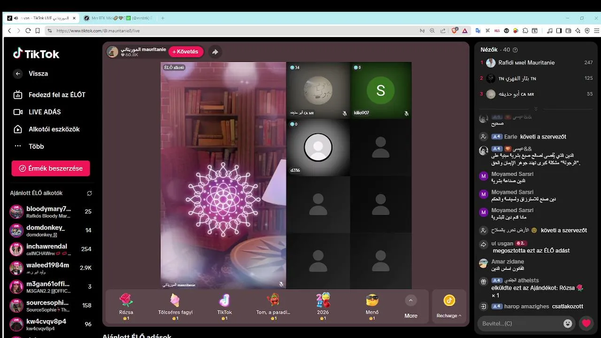Click the browser share page icon
The height and width of the screenshot is (338, 601).
(x=442, y=31)
